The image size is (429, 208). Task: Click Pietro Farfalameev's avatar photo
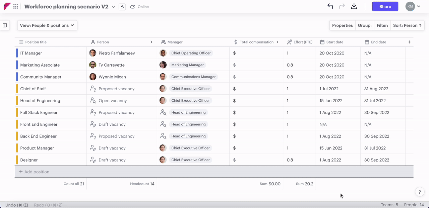[x=93, y=53]
